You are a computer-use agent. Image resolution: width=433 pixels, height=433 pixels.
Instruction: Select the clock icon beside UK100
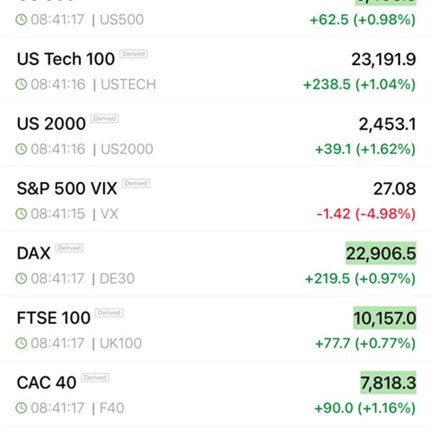(x=22, y=344)
